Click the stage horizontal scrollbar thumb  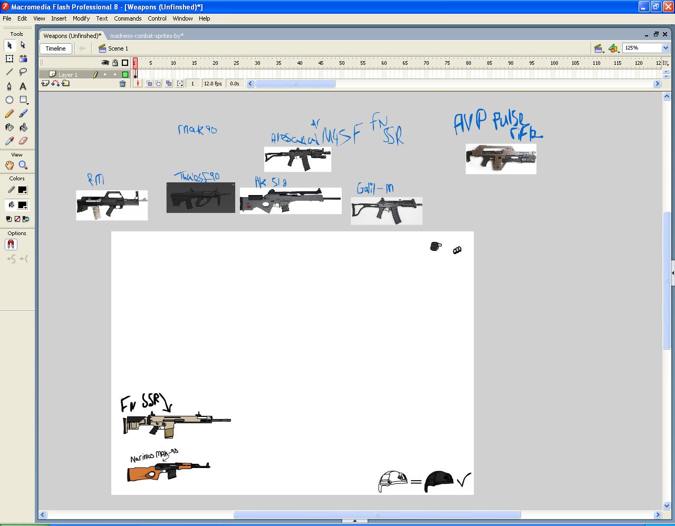click(377, 515)
